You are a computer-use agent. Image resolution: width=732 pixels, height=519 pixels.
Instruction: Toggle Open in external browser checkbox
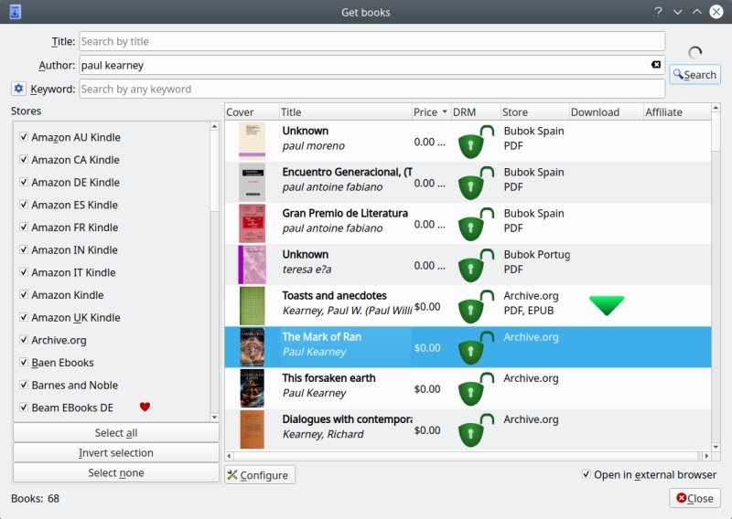coord(586,474)
